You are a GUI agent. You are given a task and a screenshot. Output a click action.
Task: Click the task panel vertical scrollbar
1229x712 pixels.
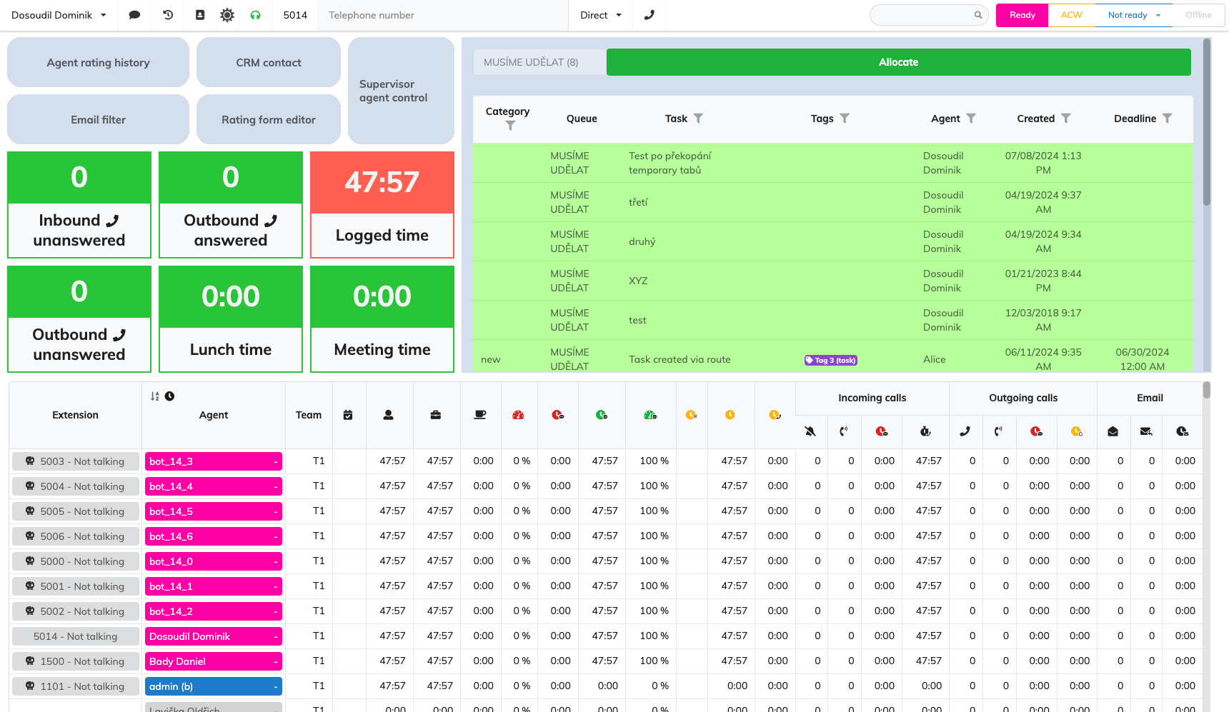click(1207, 121)
